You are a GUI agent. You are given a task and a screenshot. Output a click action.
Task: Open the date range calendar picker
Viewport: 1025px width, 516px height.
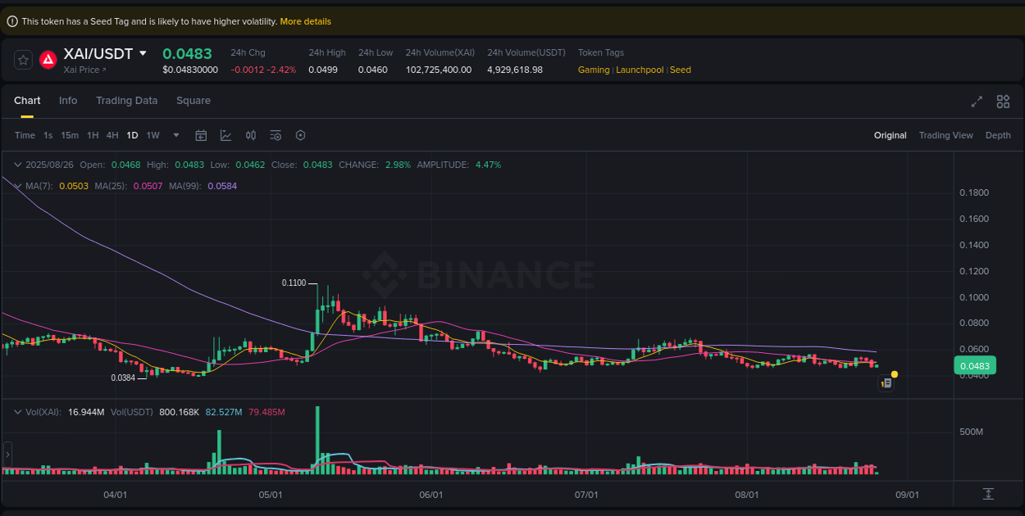tap(201, 135)
